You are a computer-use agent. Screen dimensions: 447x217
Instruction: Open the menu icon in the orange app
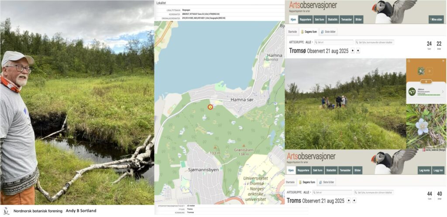(x=443, y=61)
